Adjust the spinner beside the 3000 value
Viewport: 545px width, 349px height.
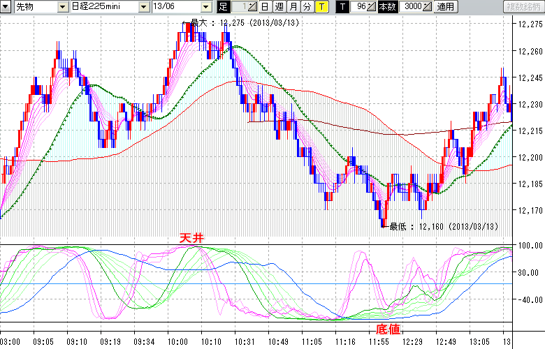click(x=428, y=7)
